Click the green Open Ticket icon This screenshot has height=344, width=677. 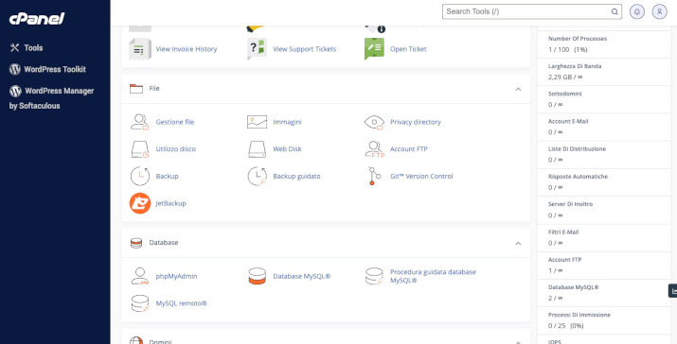click(x=374, y=49)
